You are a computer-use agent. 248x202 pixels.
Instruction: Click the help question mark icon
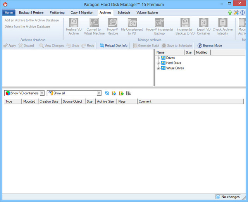point(243,13)
